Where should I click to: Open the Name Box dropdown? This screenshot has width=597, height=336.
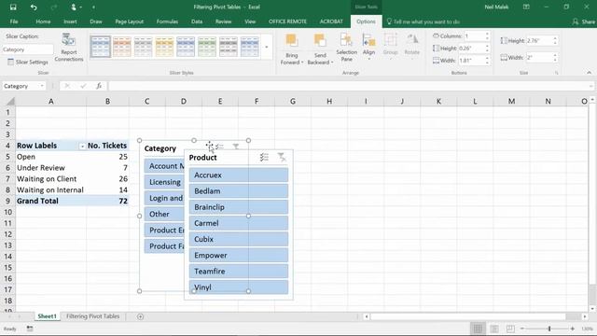click(x=41, y=86)
